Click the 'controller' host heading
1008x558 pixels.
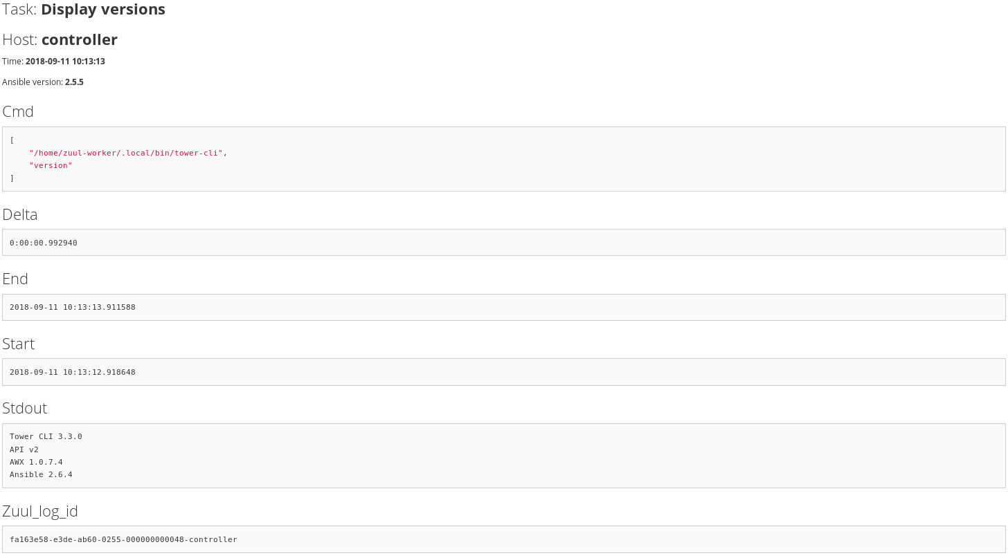tap(79, 40)
